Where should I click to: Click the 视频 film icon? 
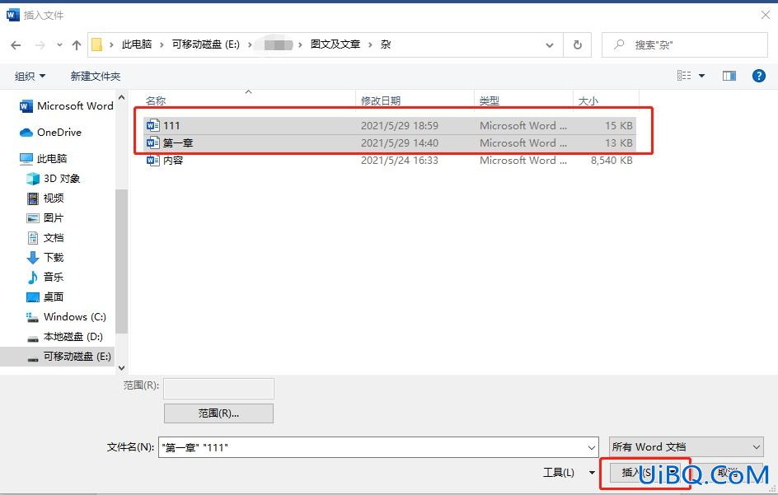pyautogui.click(x=33, y=198)
